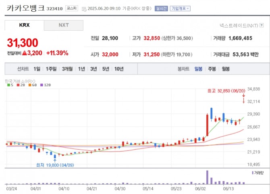Show the 3개월 line chart
The image size is (270, 194).
(67, 69)
